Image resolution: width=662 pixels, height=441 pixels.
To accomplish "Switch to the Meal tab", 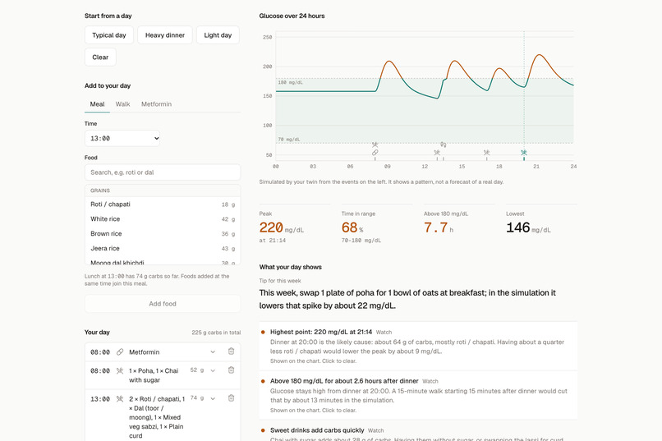I will (x=97, y=104).
